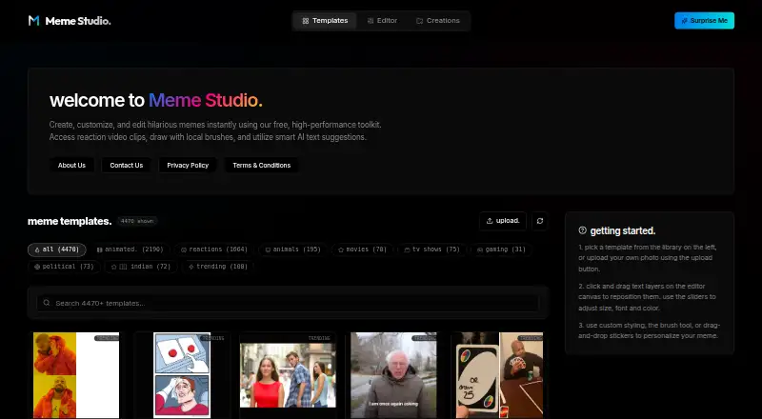The width and height of the screenshot is (762, 419).
Task: Choose the Bernie Sanders asking template
Action: pos(393,375)
